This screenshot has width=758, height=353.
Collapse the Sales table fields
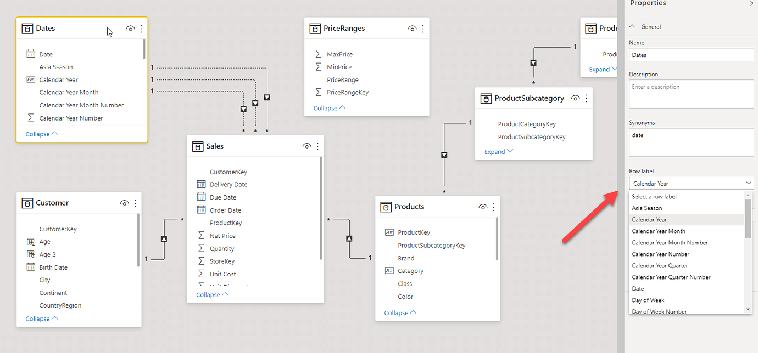[x=208, y=294]
